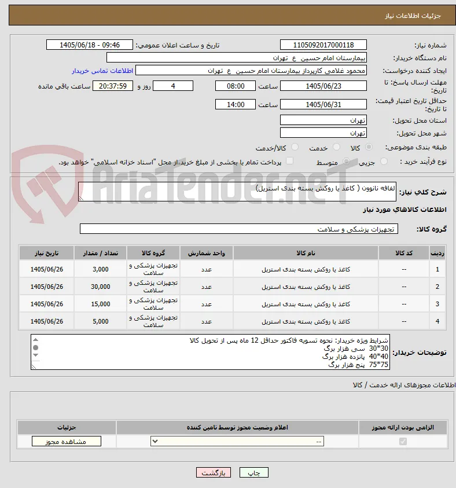The height and width of the screenshot is (488, 456).
Task: Click the ایجاد کننده درخواست field
Action: click(251, 71)
